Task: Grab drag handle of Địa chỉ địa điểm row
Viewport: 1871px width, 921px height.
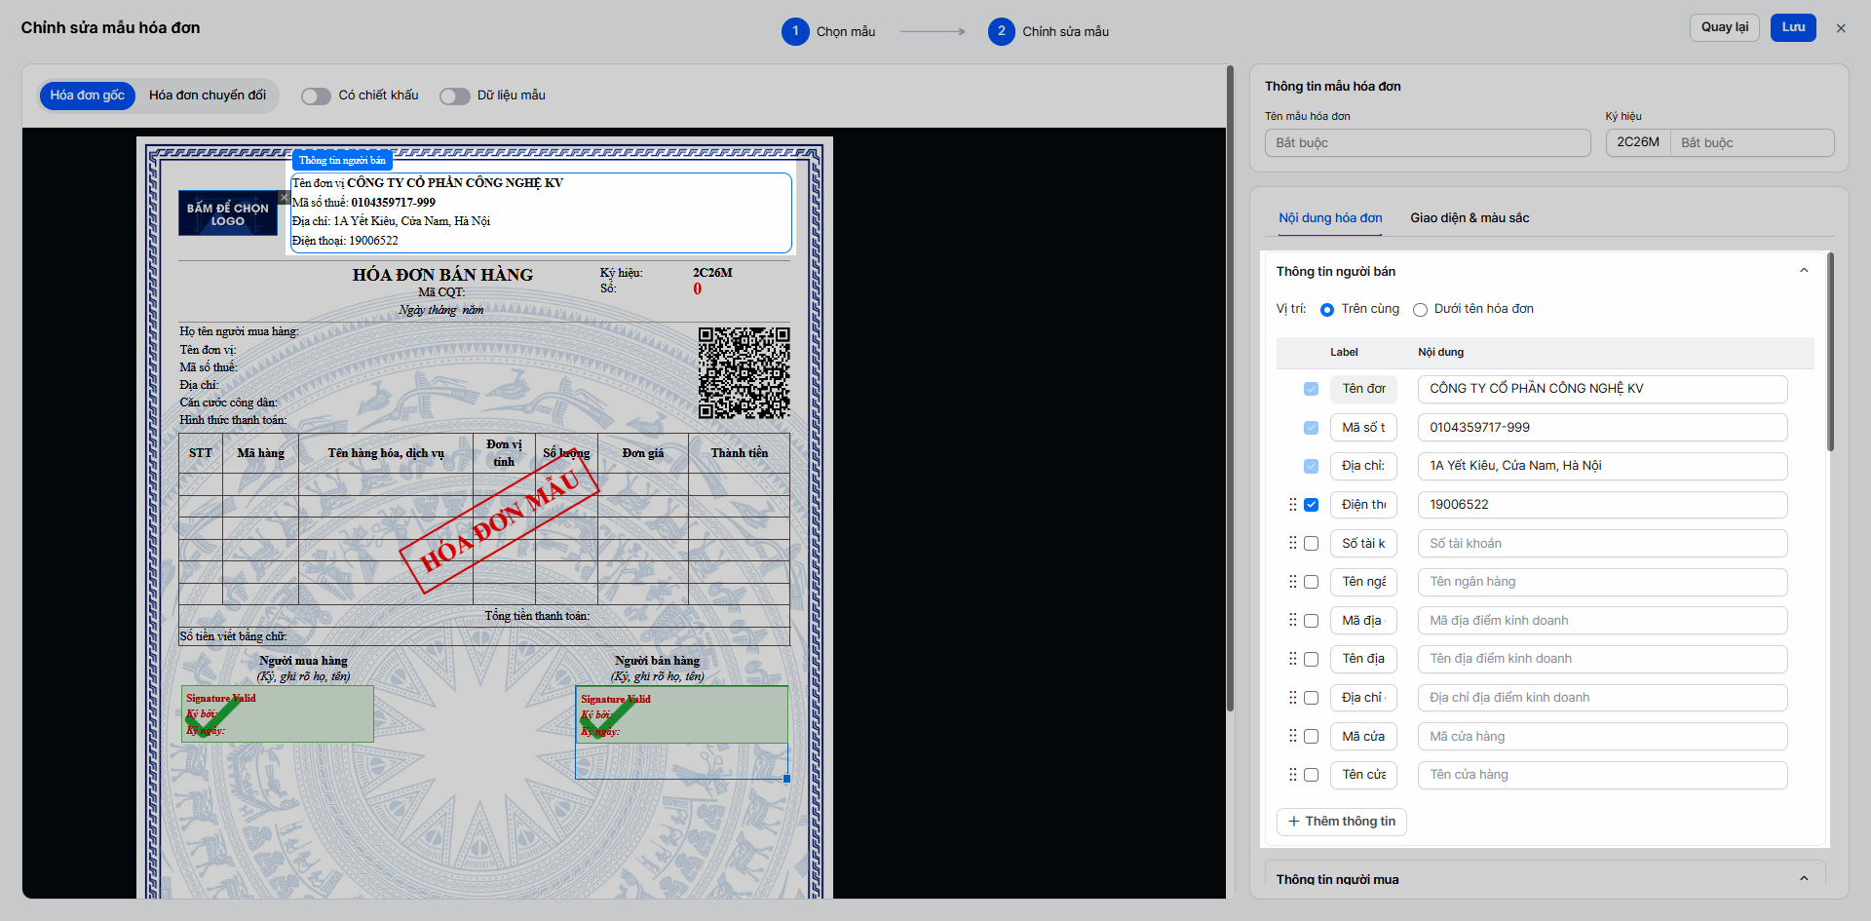Action: (x=1293, y=698)
